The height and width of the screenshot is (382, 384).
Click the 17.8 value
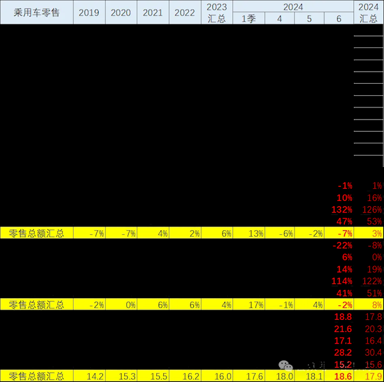[x=374, y=317]
